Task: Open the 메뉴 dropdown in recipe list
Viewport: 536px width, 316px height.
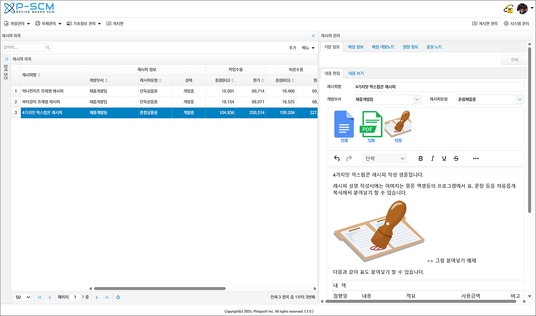Action: (308, 48)
